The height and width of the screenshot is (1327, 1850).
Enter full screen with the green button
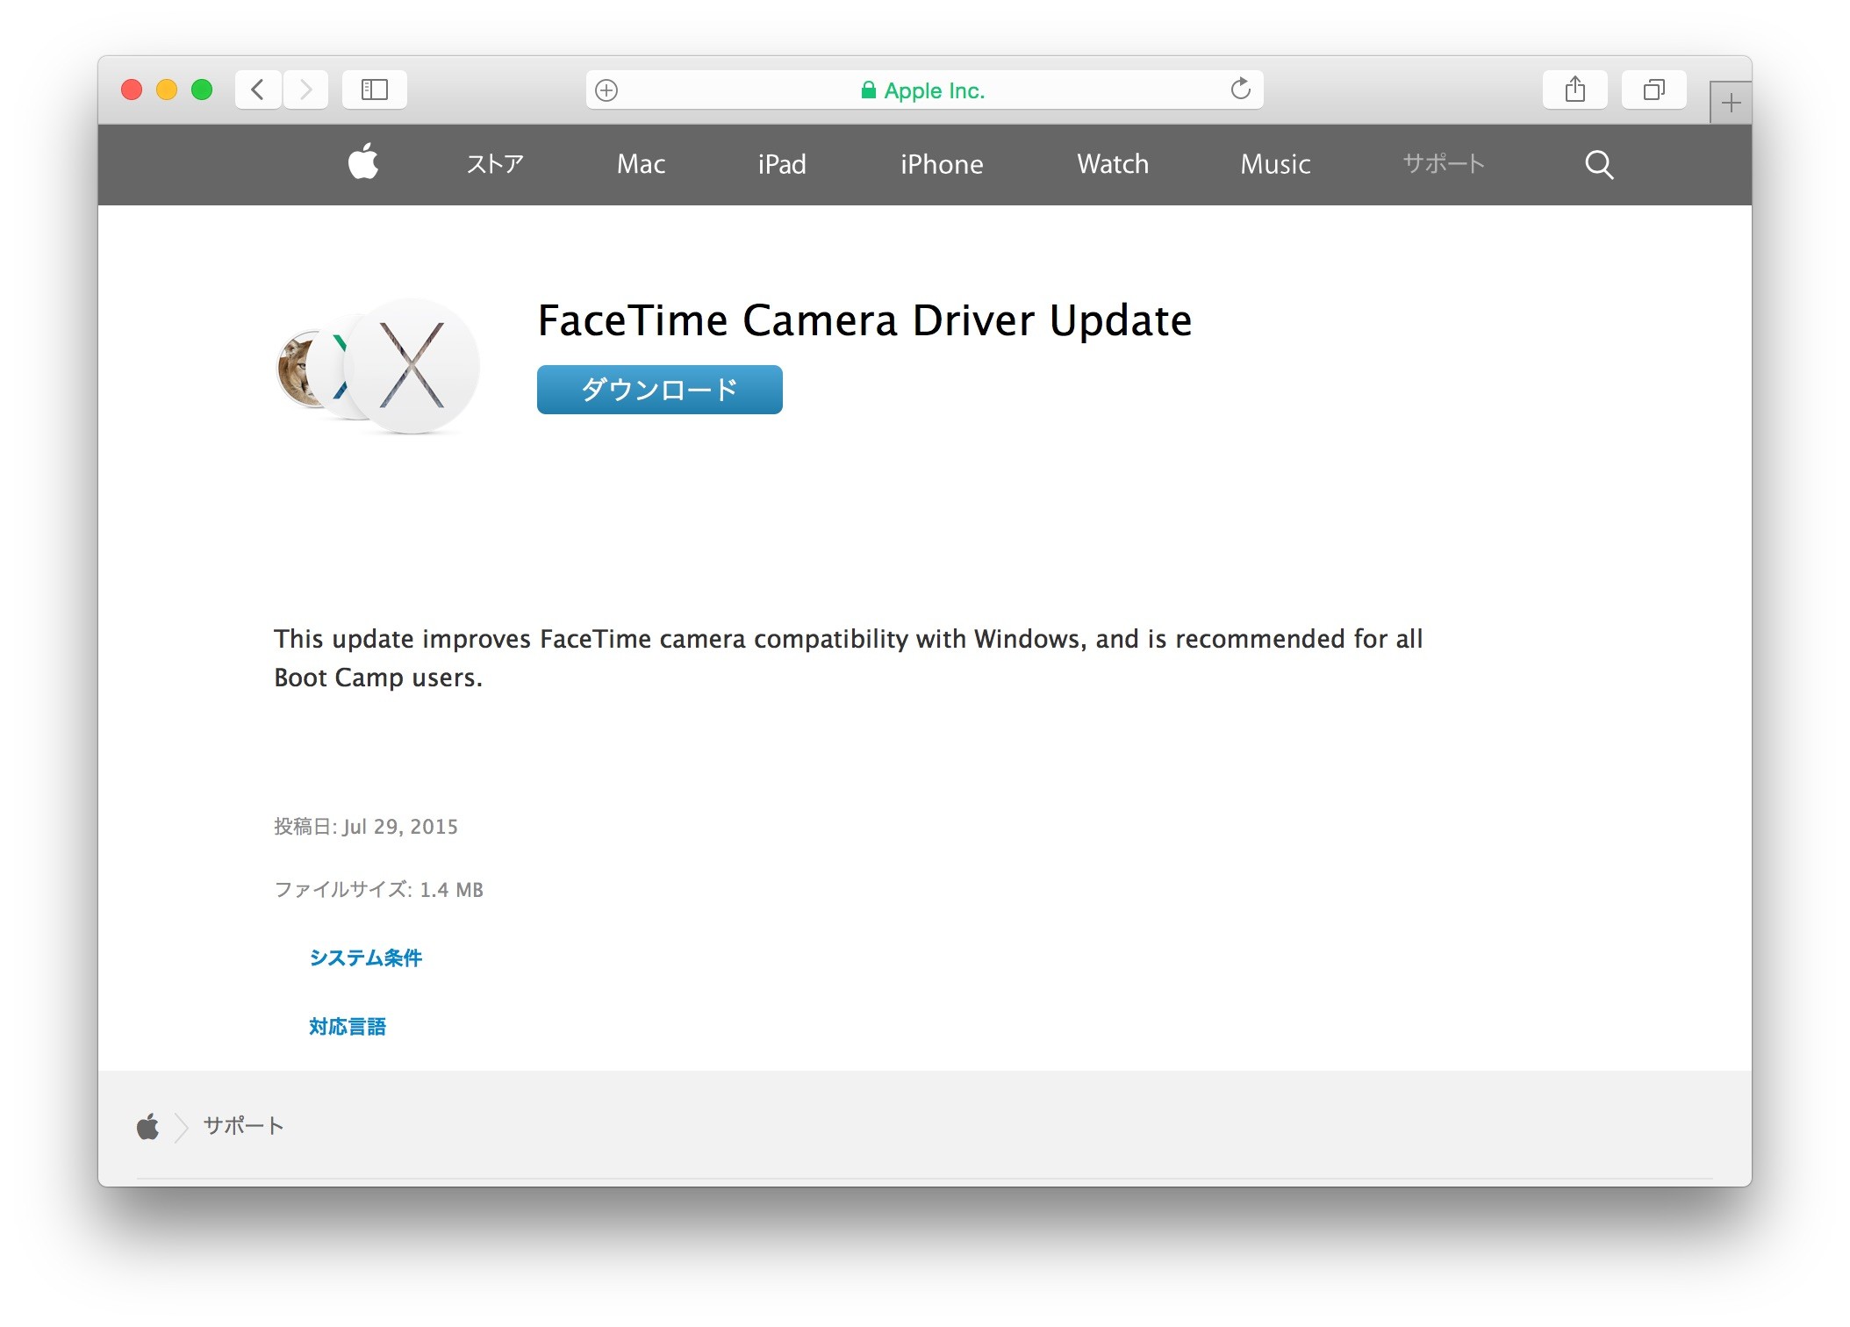click(202, 90)
